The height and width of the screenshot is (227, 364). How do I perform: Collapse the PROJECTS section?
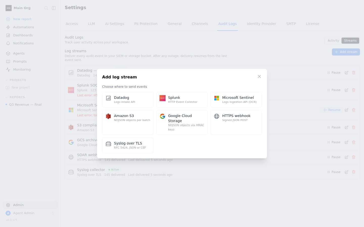(16, 80)
